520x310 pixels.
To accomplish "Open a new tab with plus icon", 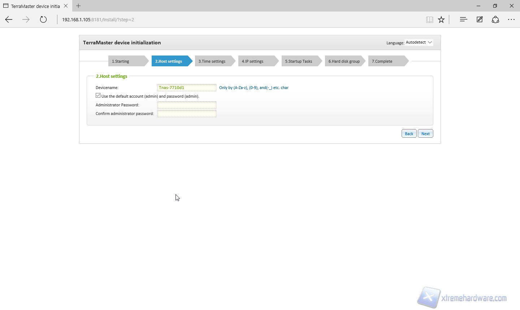I will [78, 6].
